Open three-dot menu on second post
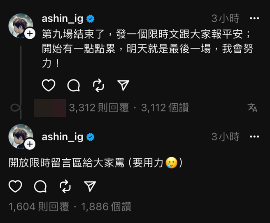This screenshot has height=223, width=270. [254, 137]
